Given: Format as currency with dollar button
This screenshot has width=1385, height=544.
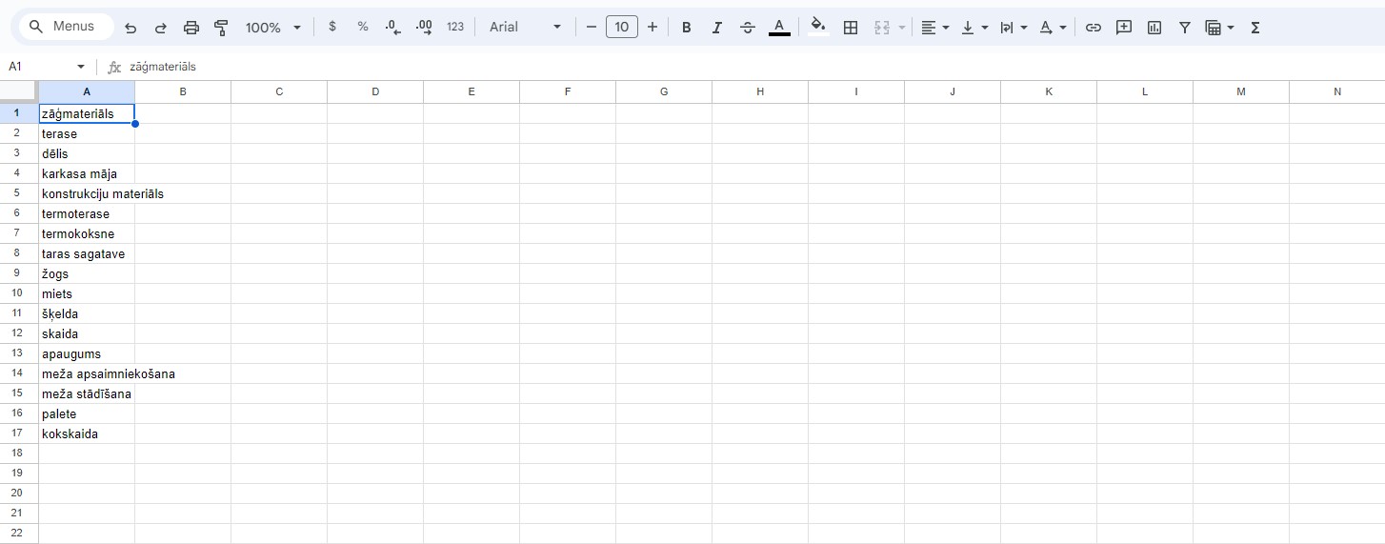Looking at the screenshot, I should pyautogui.click(x=331, y=28).
